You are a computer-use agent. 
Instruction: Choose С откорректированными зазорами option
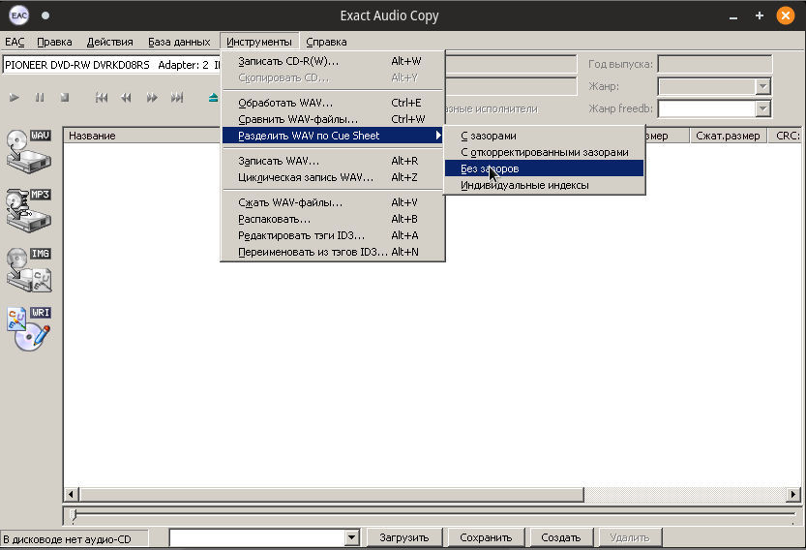tap(545, 152)
